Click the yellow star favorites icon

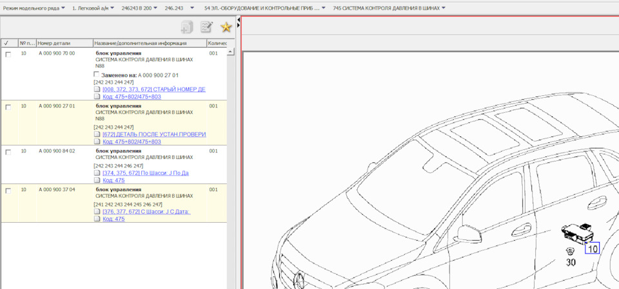point(226,27)
